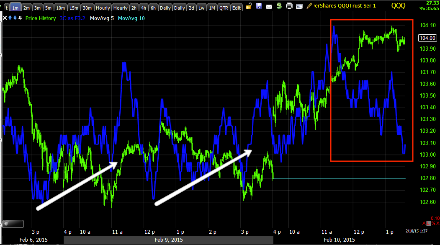Click the 104.00 current price box
Screen dimensions: 440x245
427,38
